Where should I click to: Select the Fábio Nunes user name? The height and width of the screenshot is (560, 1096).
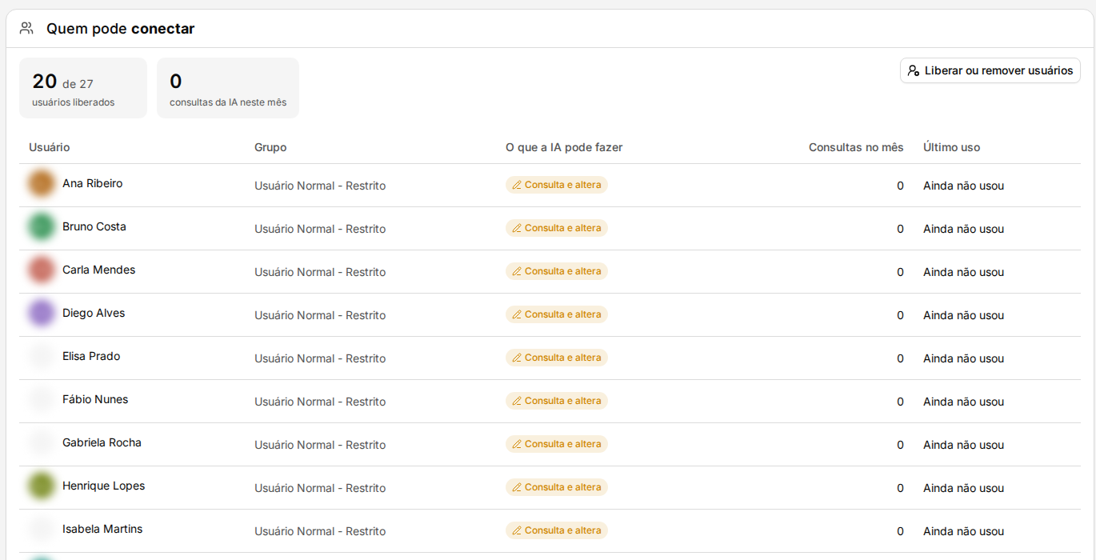95,399
